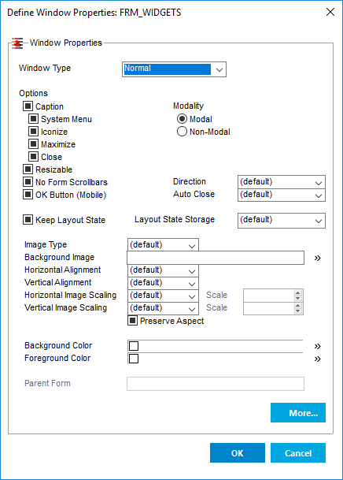
Task: Click the Cancel button
Action: click(x=298, y=452)
